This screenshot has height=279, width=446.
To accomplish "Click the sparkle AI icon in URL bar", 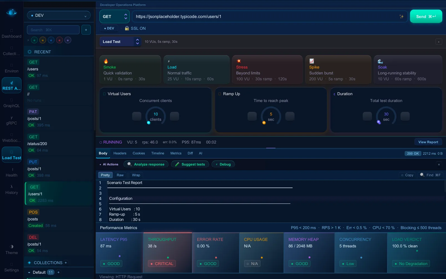I will 401,16.
